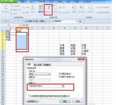Screen dimensions: 116x105
Task: Switch to the 开始 ribbon tab
Action: coord(22,2)
